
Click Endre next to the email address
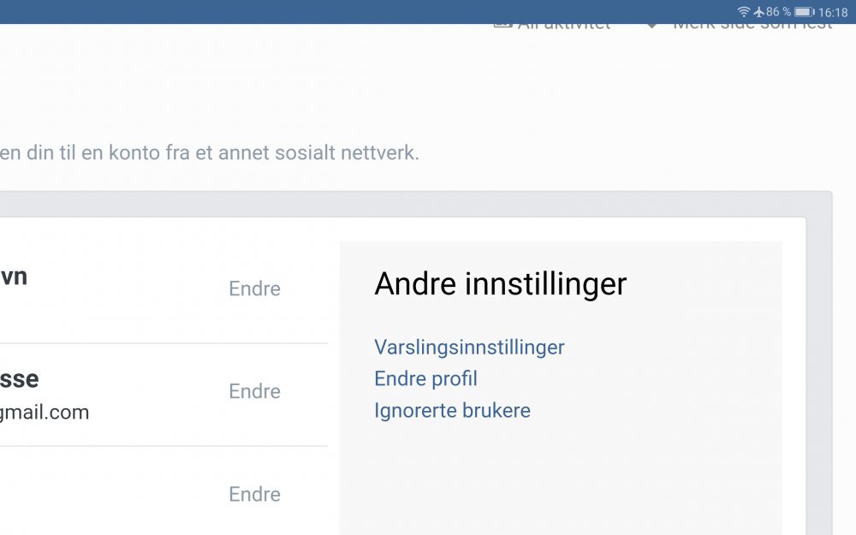tap(254, 391)
